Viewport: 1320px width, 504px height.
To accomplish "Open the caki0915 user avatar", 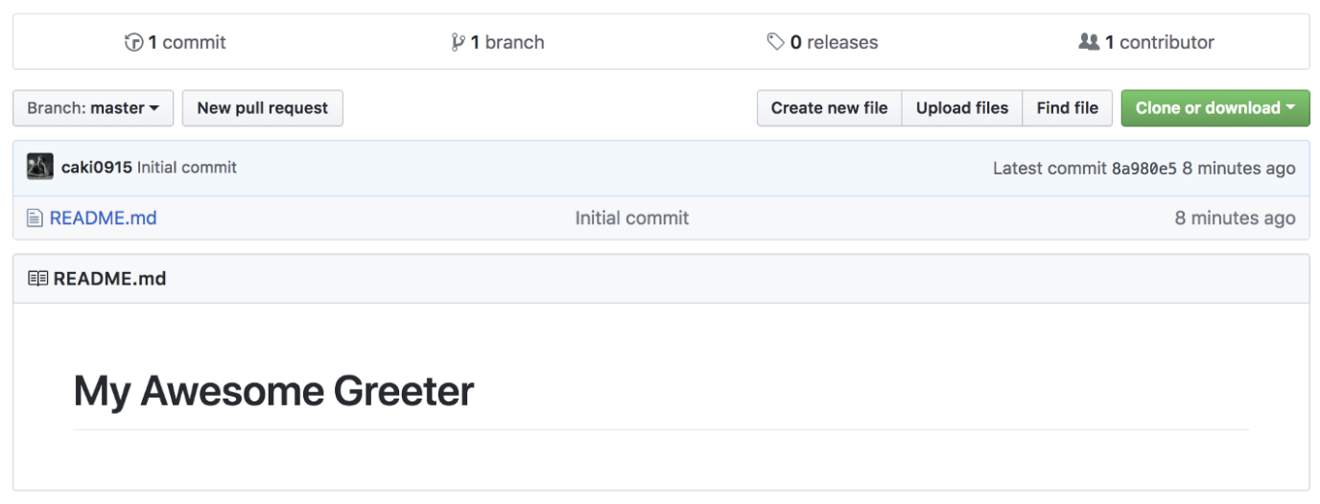I will click(39, 168).
